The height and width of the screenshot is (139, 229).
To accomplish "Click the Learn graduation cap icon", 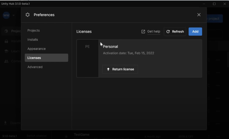I will point(6,51).
